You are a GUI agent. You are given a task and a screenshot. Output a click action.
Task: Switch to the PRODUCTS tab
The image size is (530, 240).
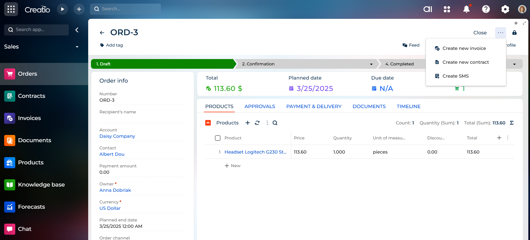click(x=219, y=106)
